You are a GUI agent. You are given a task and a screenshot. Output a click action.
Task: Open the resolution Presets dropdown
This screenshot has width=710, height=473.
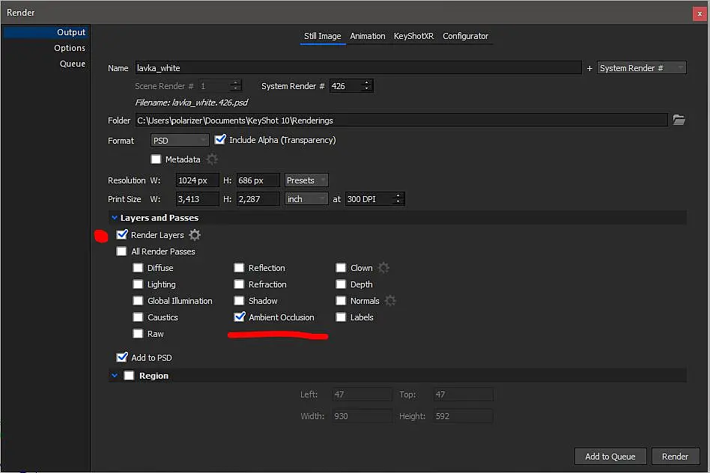306,180
